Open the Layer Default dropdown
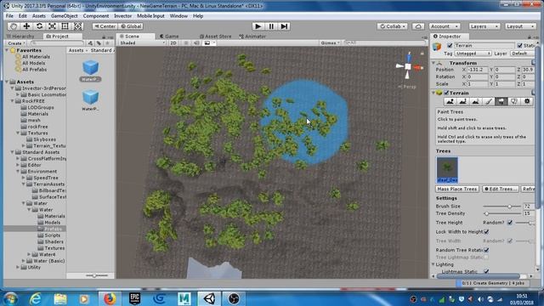Image resolution: width=544 pixels, height=306 pixels. (523, 54)
